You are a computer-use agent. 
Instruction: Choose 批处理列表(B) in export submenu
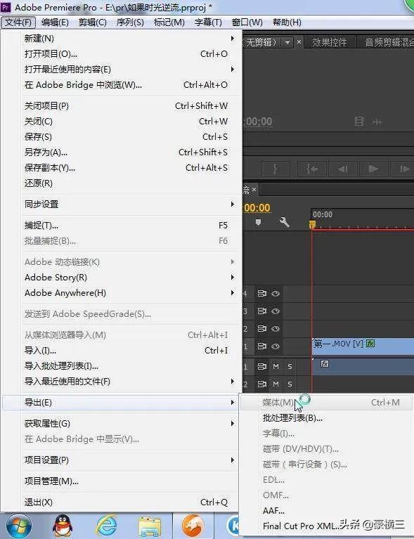point(326,418)
